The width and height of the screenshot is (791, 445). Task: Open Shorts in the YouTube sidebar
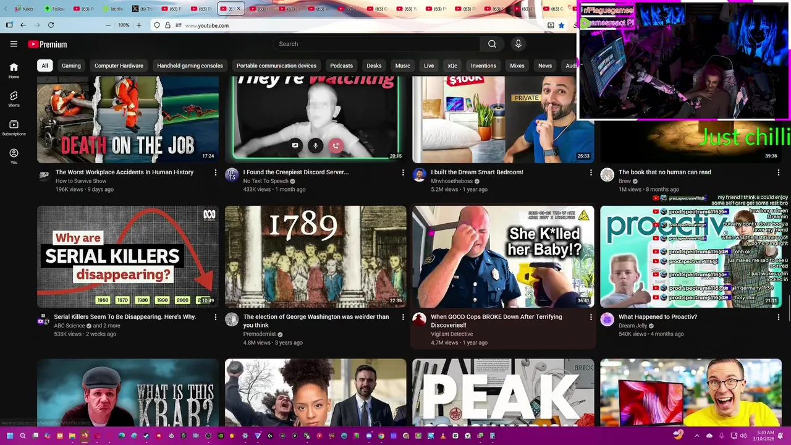(x=14, y=99)
